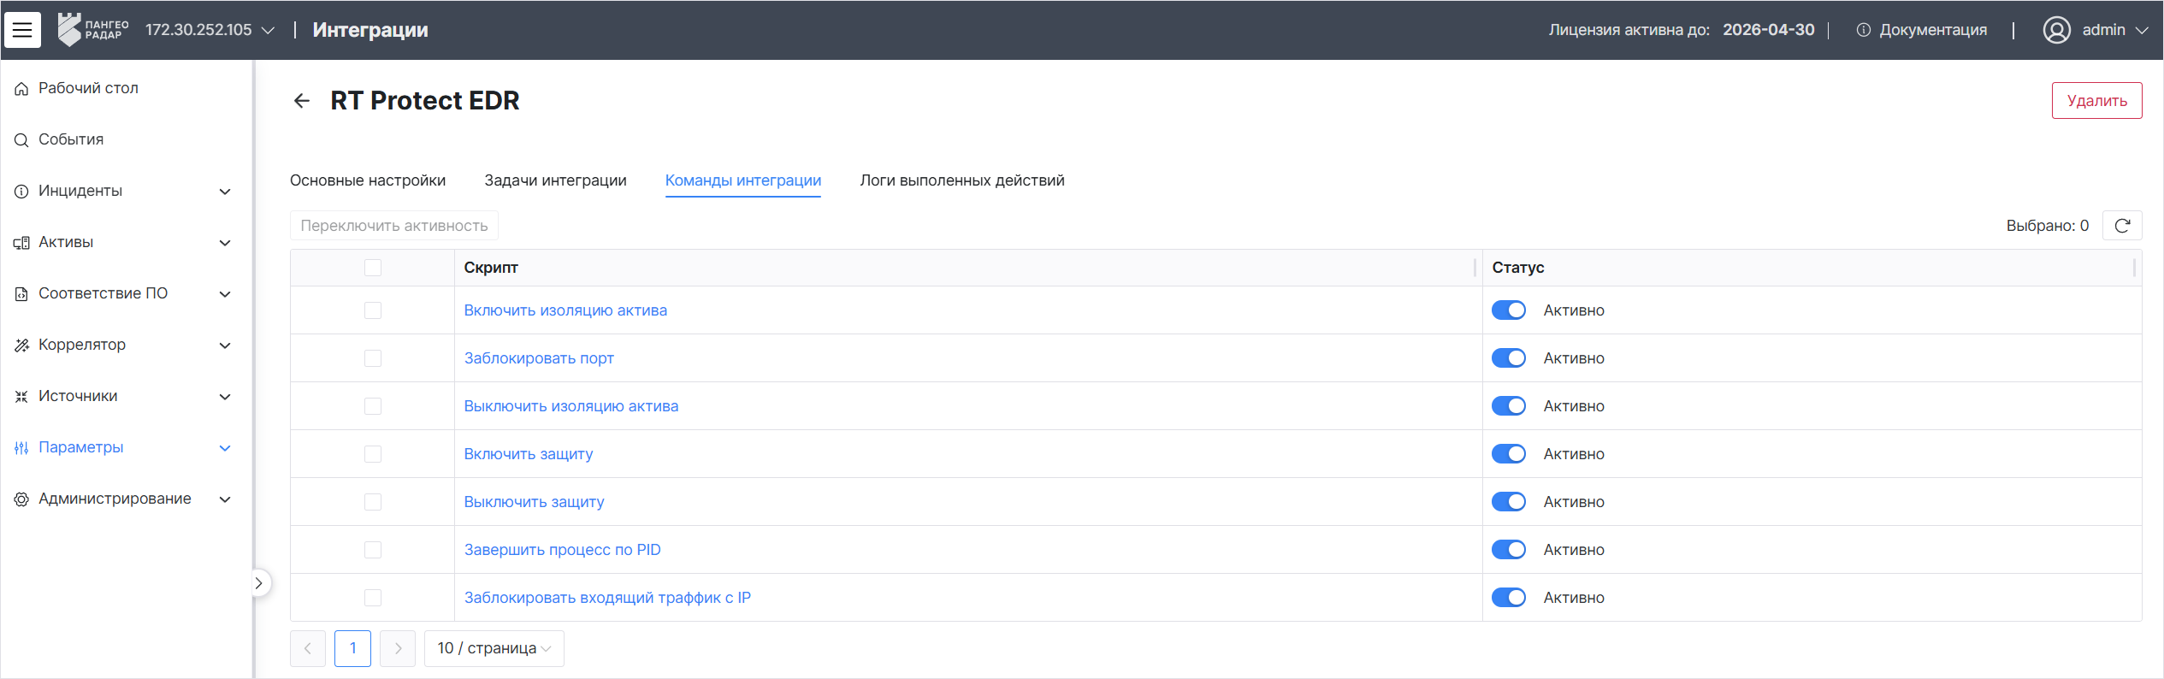
Task: Switch to Основные настройки tab
Action: [368, 180]
